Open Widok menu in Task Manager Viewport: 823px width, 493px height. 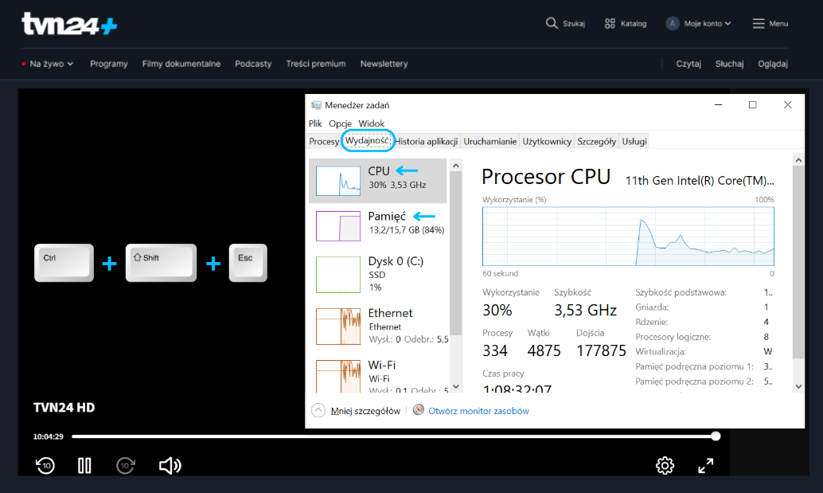click(371, 123)
